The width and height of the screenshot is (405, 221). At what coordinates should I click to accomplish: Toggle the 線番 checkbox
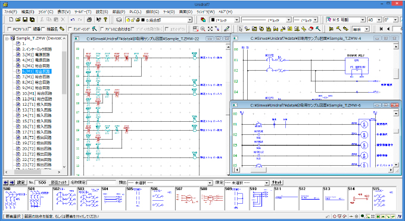coord(29,29)
